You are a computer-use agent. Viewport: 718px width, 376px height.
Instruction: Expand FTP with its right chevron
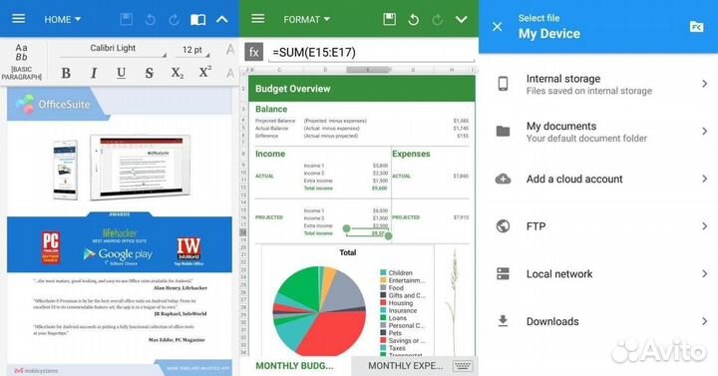click(x=704, y=226)
